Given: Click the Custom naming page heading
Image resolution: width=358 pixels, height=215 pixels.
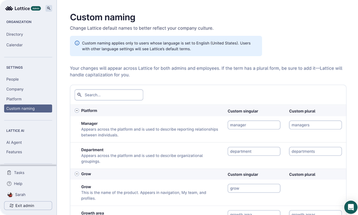Looking at the screenshot, I should click(103, 17).
